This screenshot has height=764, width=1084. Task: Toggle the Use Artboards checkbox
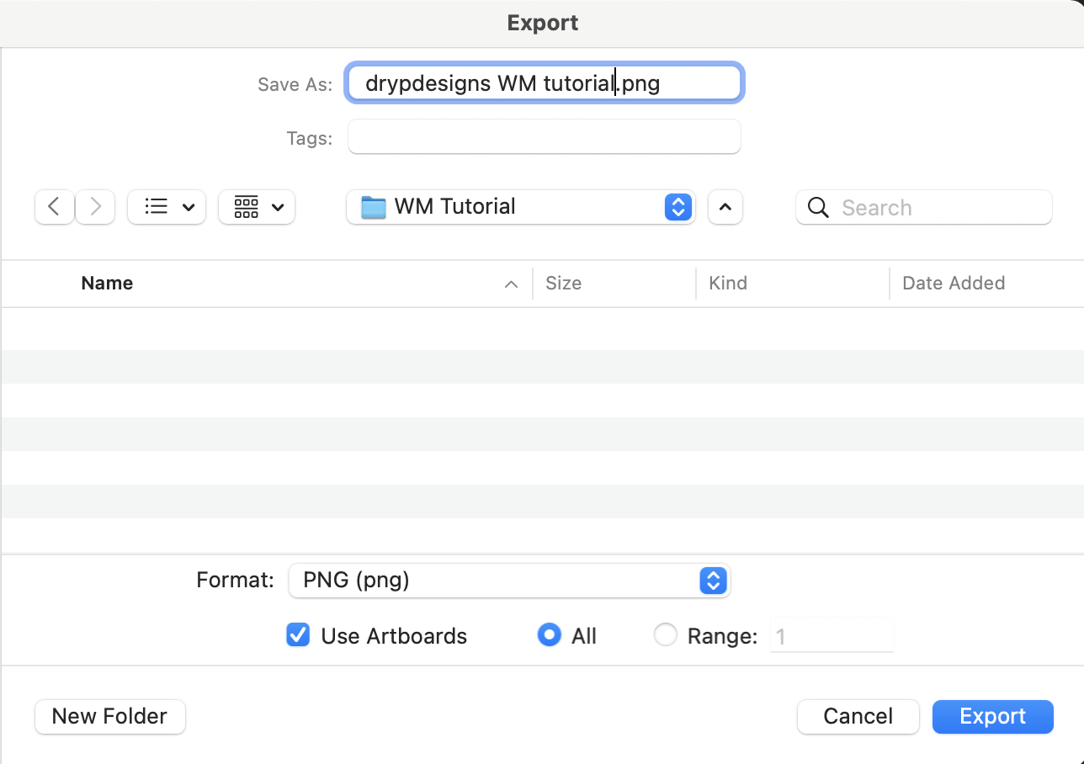(298, 635)
